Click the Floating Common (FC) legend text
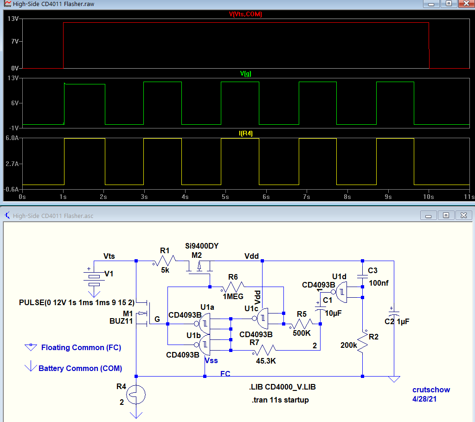This screenshot has width=475, height=422. point(81,347)
